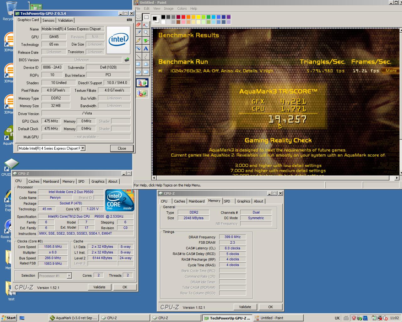
Task: Select the Brush tool in Paint
Action: tap(146, 41)
